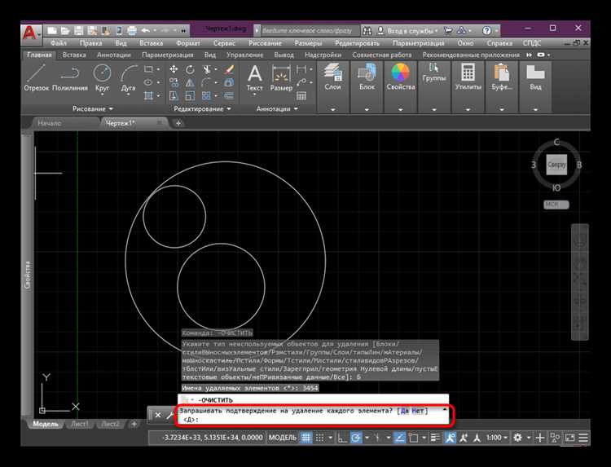Switch to the Аннотации ribbon tab
The image size is (611, 467).
tap(113, 55)
